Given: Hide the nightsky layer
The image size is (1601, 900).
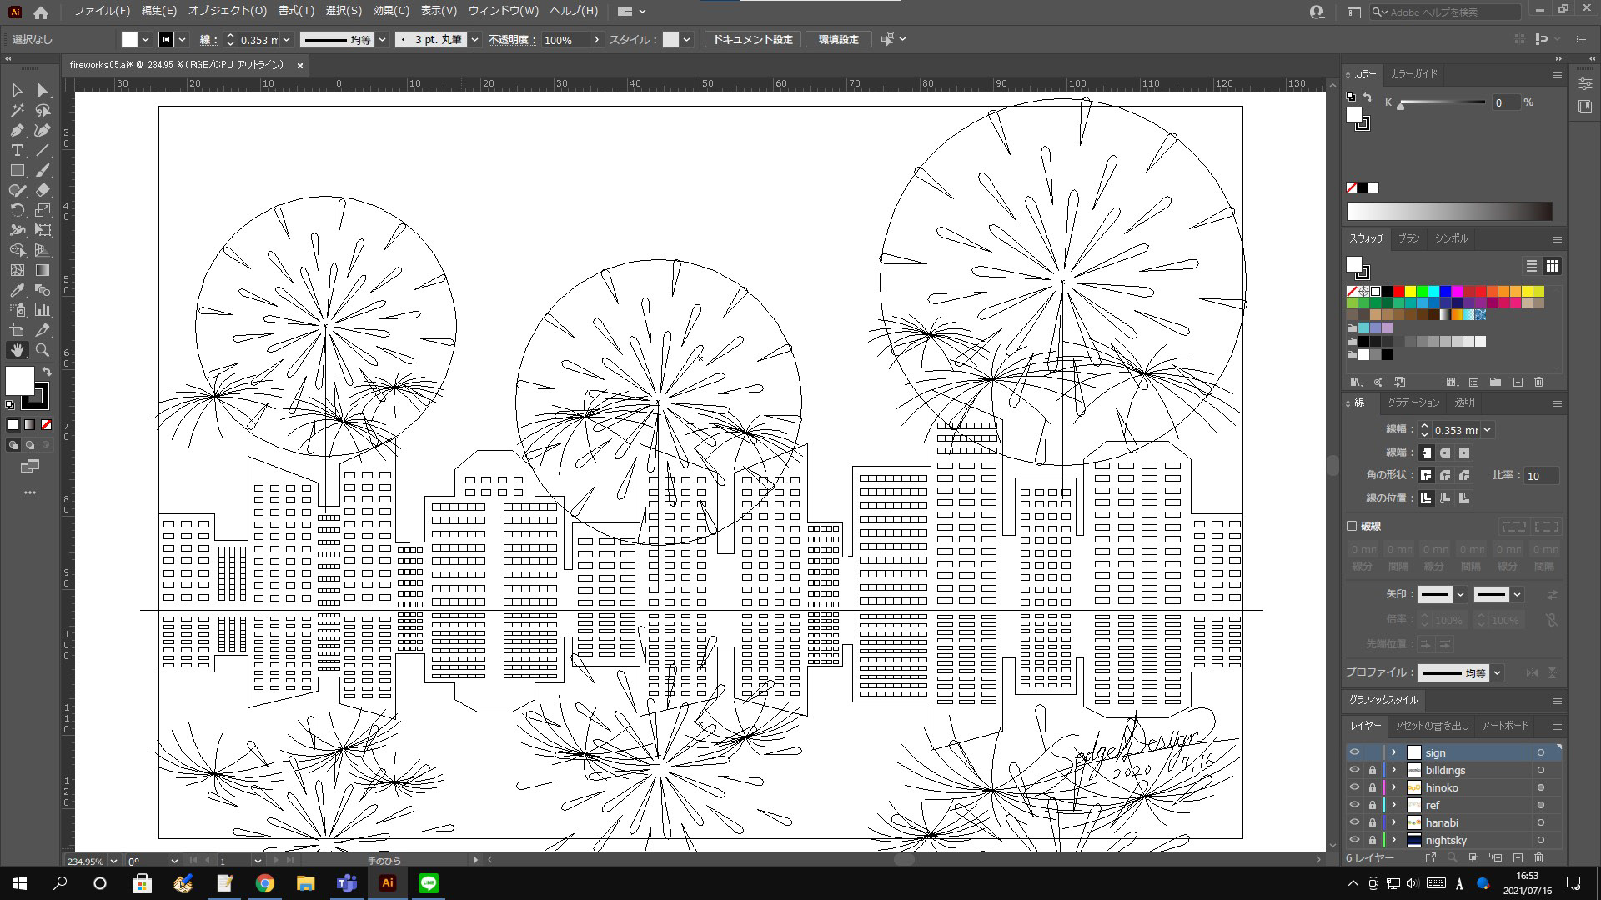Looking at the screenshot, I should point(1354,840).
